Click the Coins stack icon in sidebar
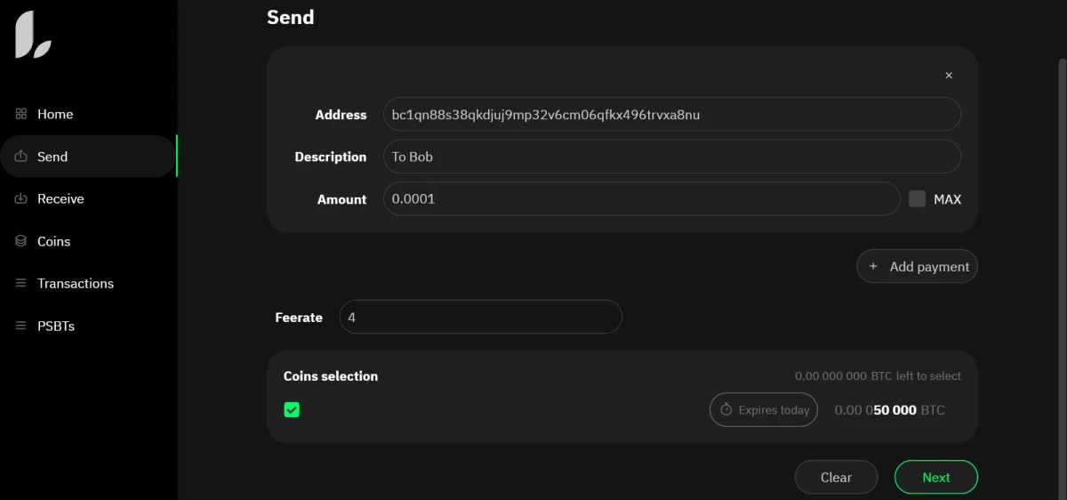The width and height of the screenshot is (1067, 500). coord(21,241)
